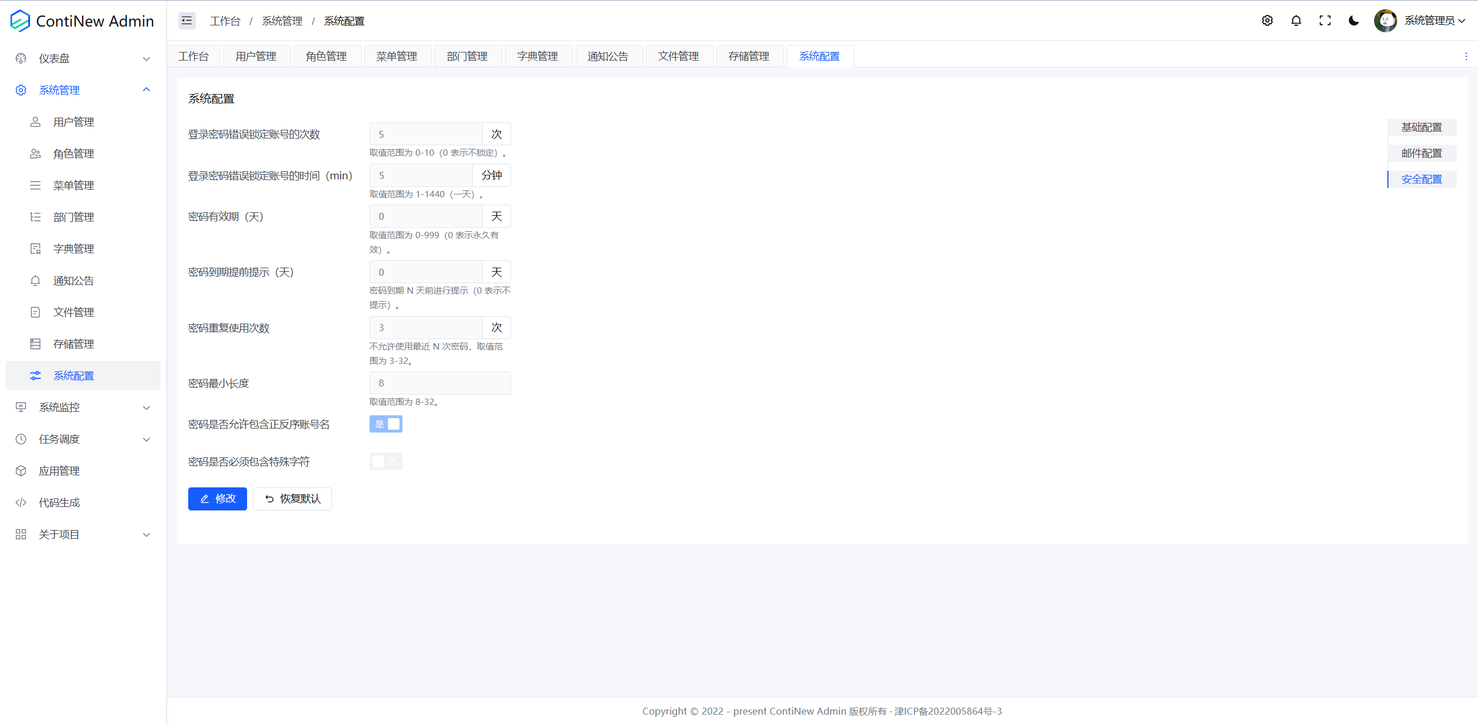
Task: Toggle the require special characters switch
Action: [x=386, y=461]
